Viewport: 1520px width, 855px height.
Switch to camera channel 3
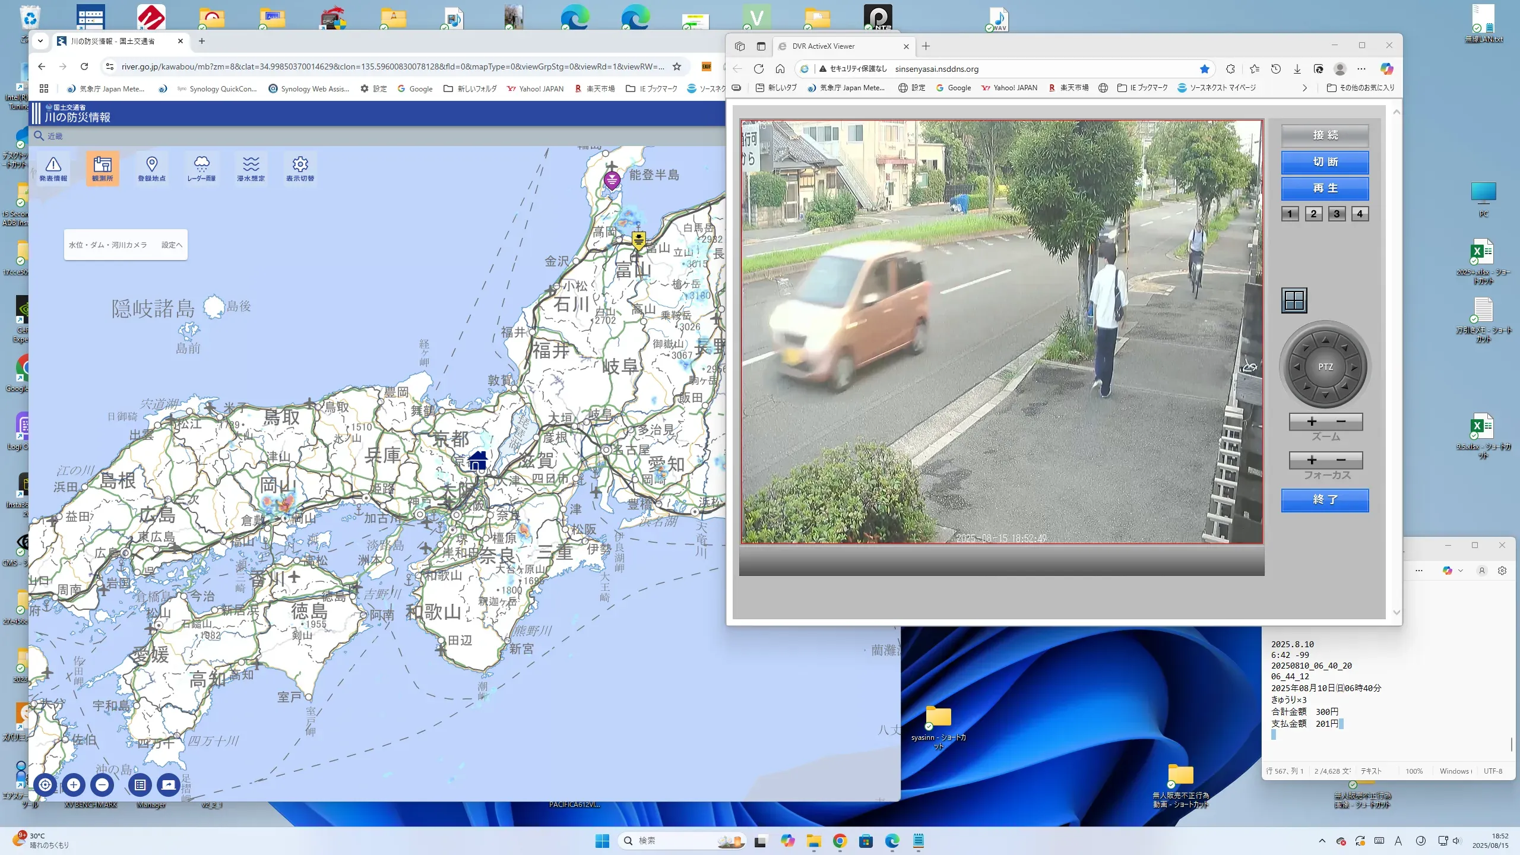click(x=1337, y=214)
